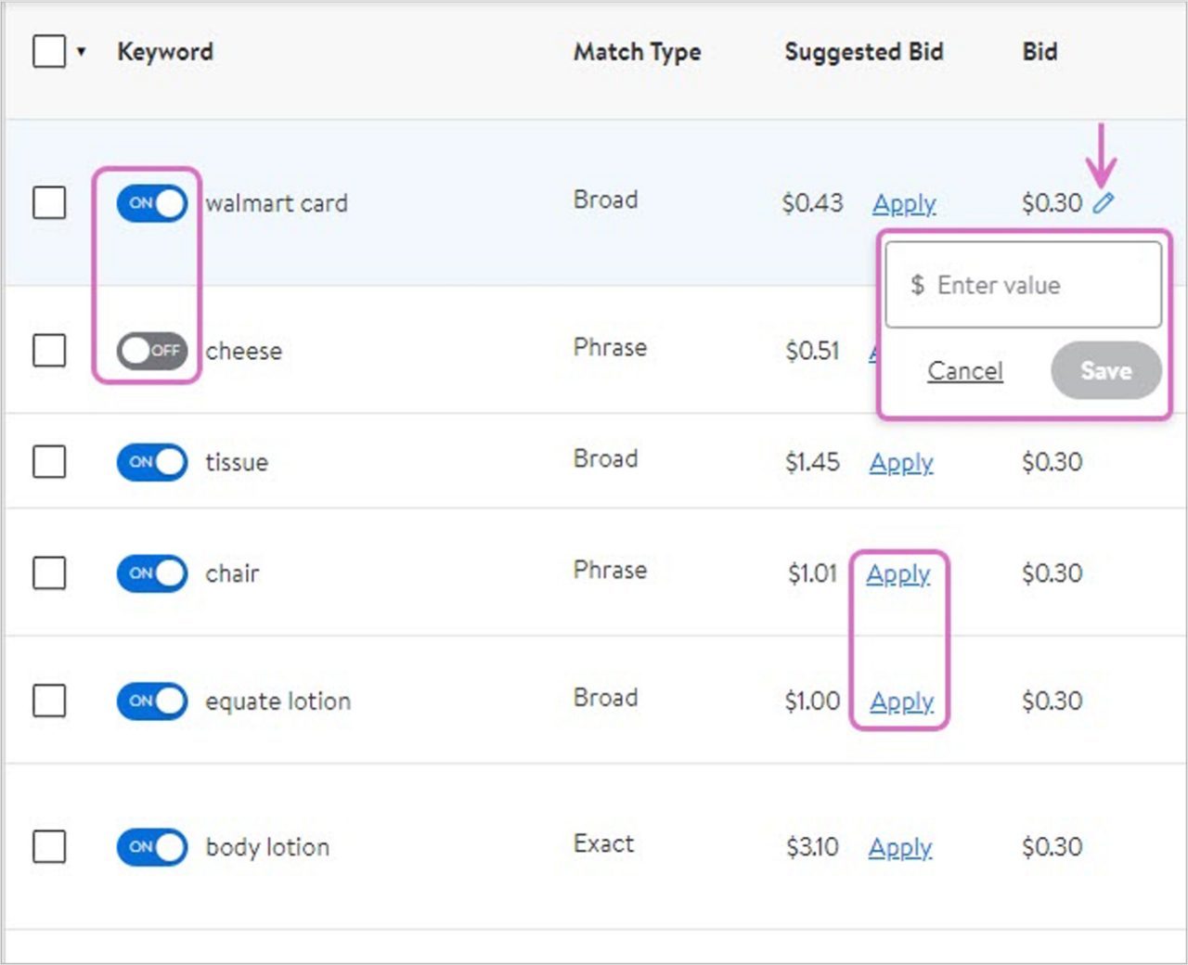The width and height of the screenshot is (1188, 965).
Task: Turn off the chair keyword toggle
Action: click(x=150, y=573)
